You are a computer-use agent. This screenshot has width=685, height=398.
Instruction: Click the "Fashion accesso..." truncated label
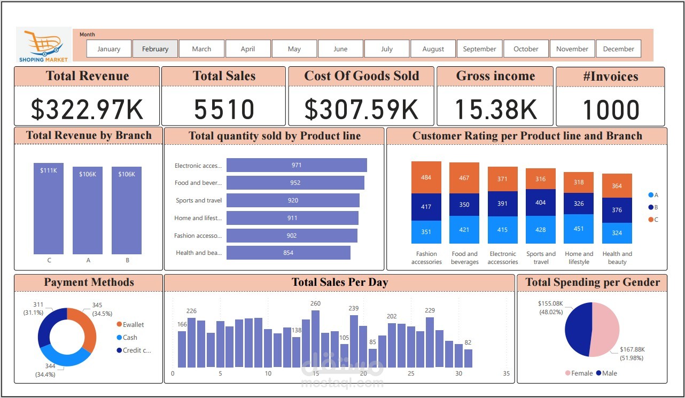[x=198, y=235]
